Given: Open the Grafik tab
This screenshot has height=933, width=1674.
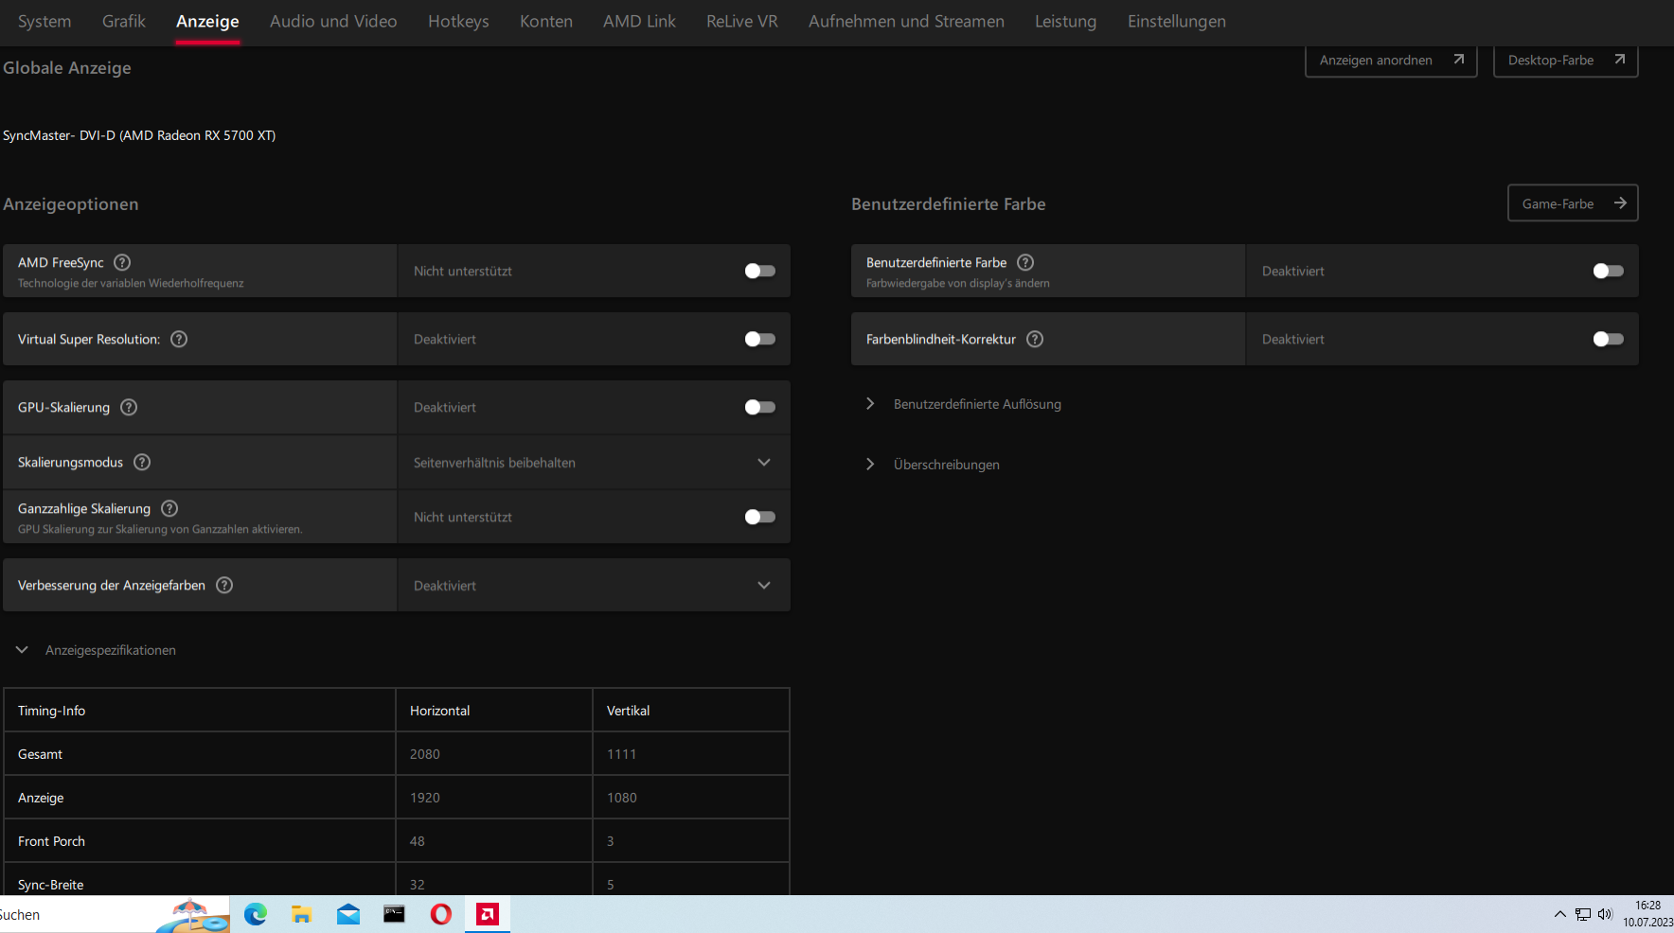Looking at the screenshot, I should pos(124,21).
